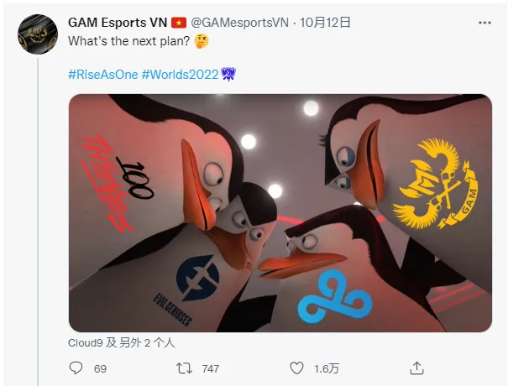Click the Worlds 2022 hashtag emblem icon

pos(228,74)
